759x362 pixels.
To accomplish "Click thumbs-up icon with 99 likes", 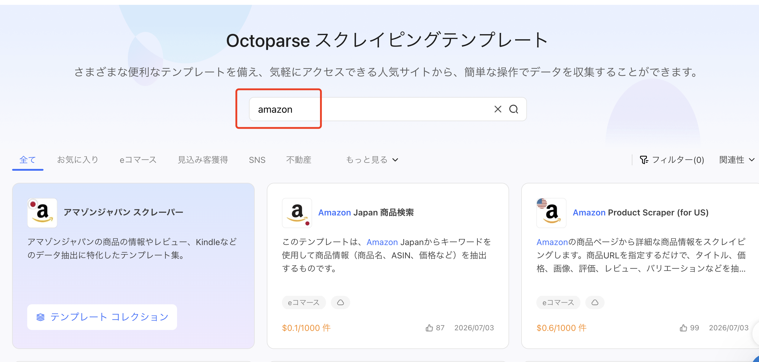I will [x=683, y=328].
